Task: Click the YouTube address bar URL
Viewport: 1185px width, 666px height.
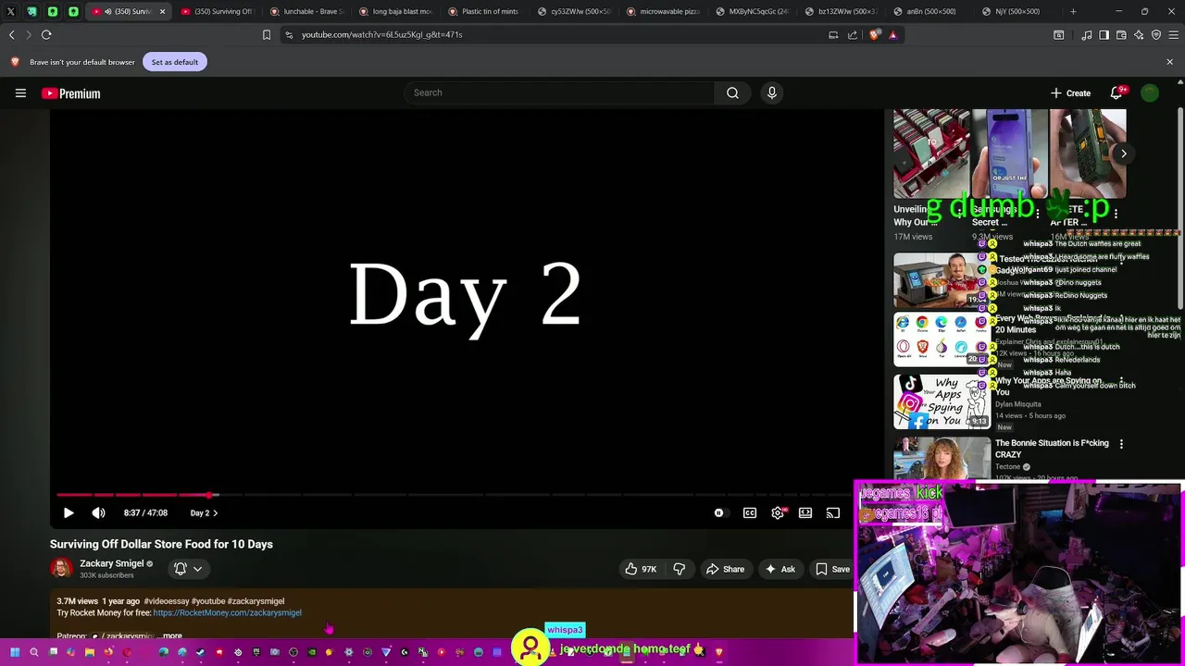Action: point(381,34)
